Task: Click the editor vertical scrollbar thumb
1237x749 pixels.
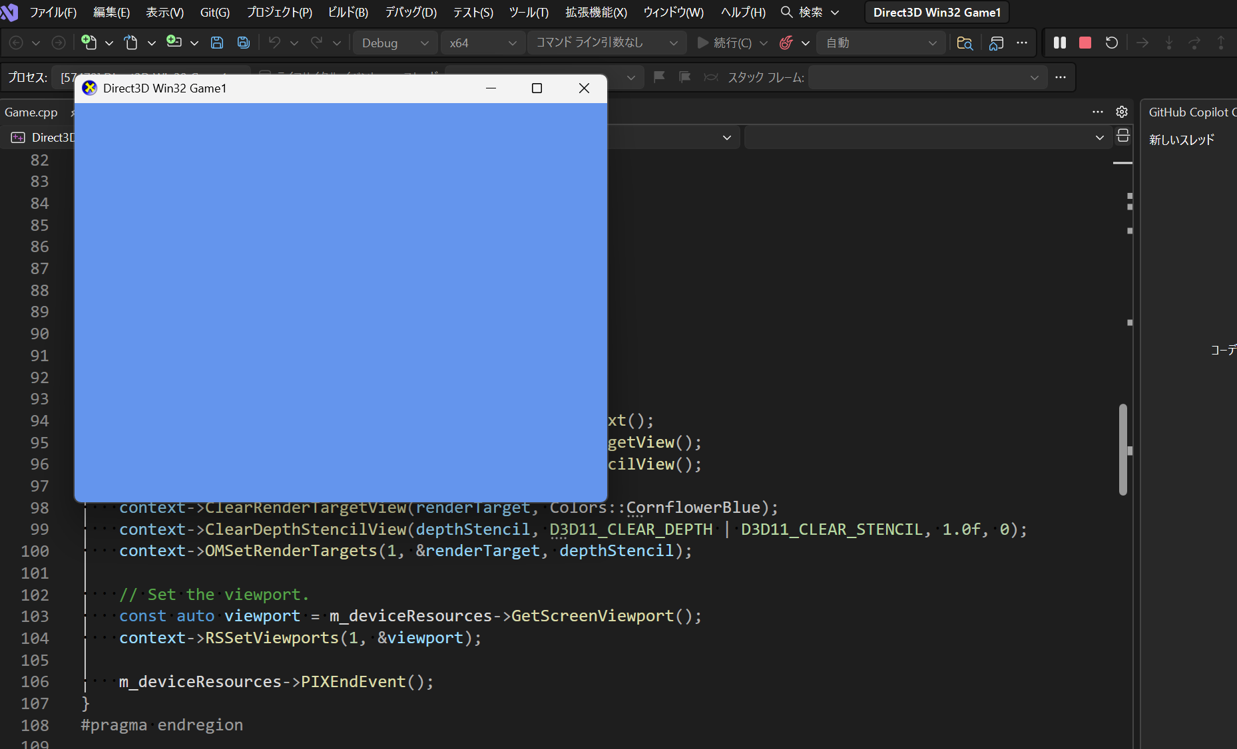Action: pyautogui.click(x=1123, y=449)
